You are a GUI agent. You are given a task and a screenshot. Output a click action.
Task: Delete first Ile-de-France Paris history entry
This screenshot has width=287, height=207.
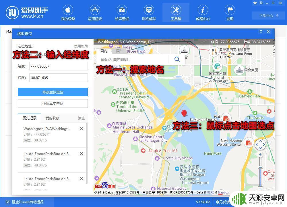(82, 154)
